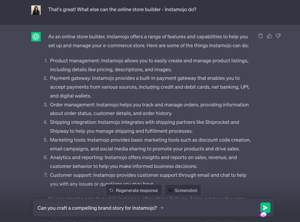
Task: Click the user profile avatar photo
Action: [x=36, y=10]
